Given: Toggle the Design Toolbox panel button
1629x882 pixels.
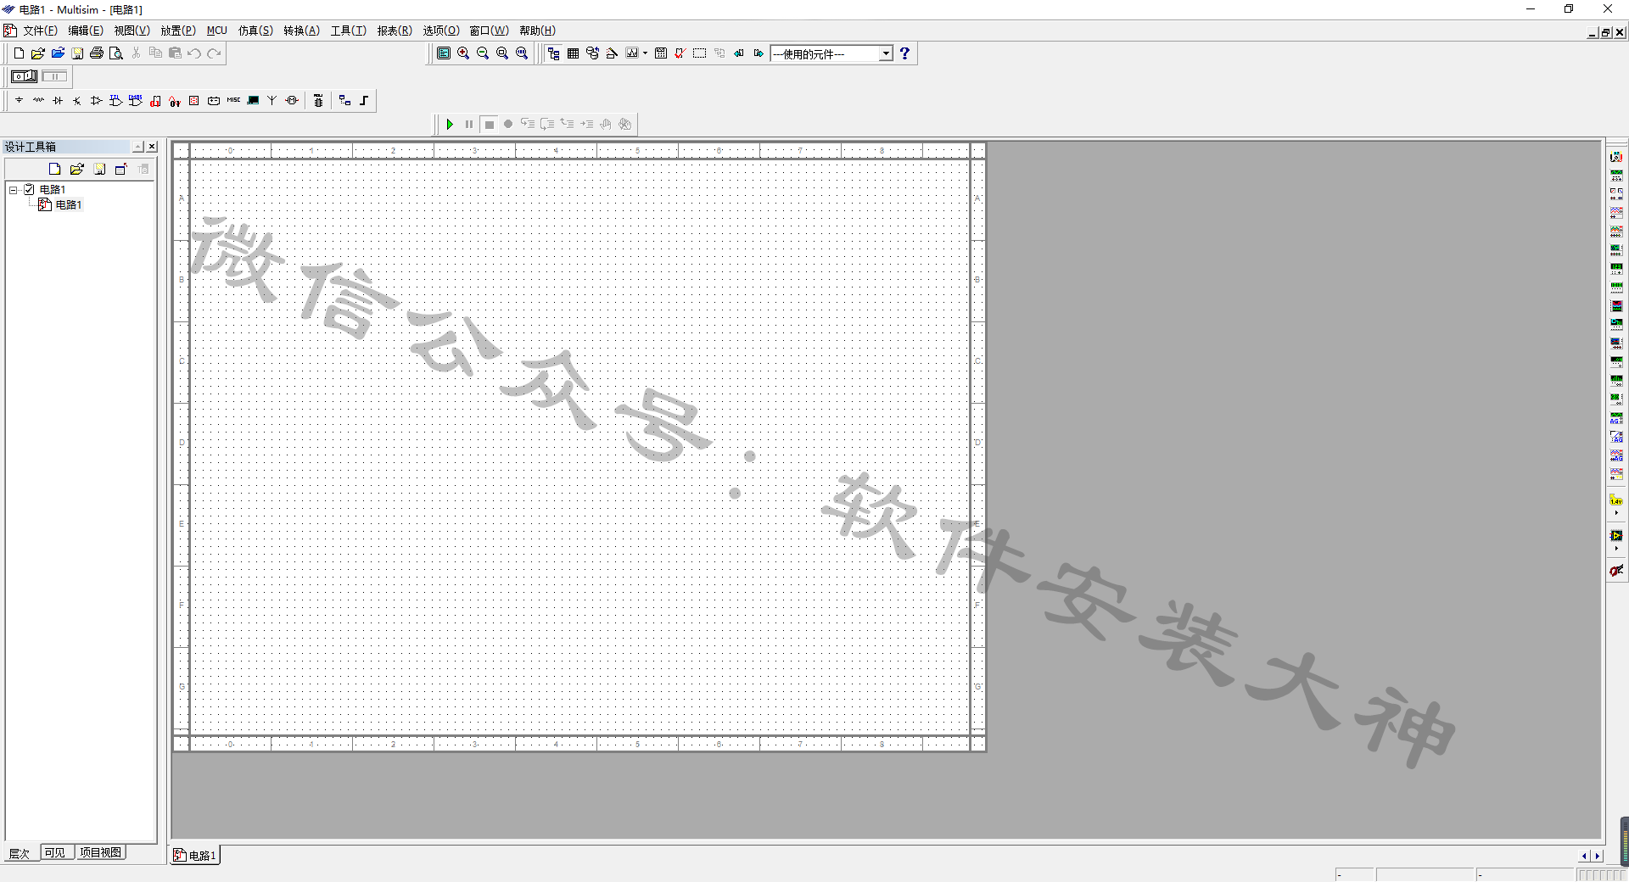Looking at the screenshot, I should (x=554, y=53).
